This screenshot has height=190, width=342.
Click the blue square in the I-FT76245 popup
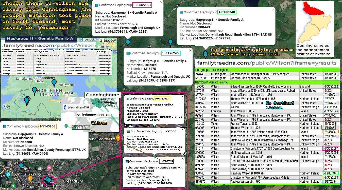tap(128, 53)
